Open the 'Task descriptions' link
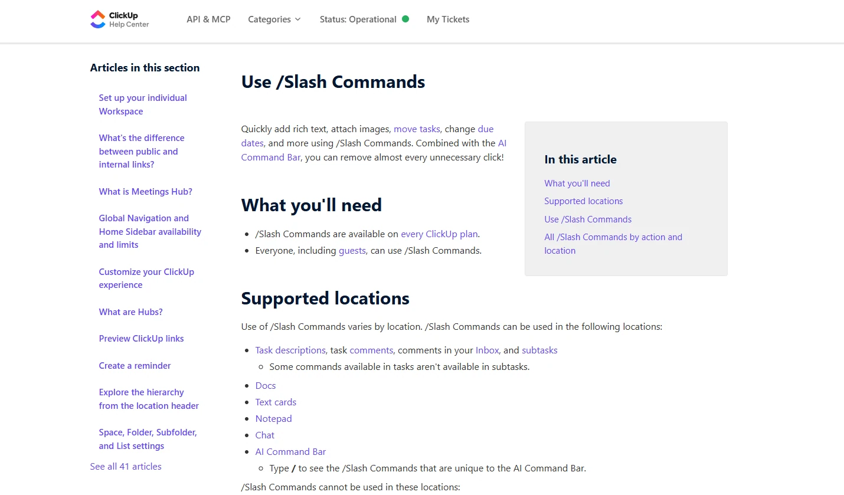844x495 pixels. coord(290,350)
